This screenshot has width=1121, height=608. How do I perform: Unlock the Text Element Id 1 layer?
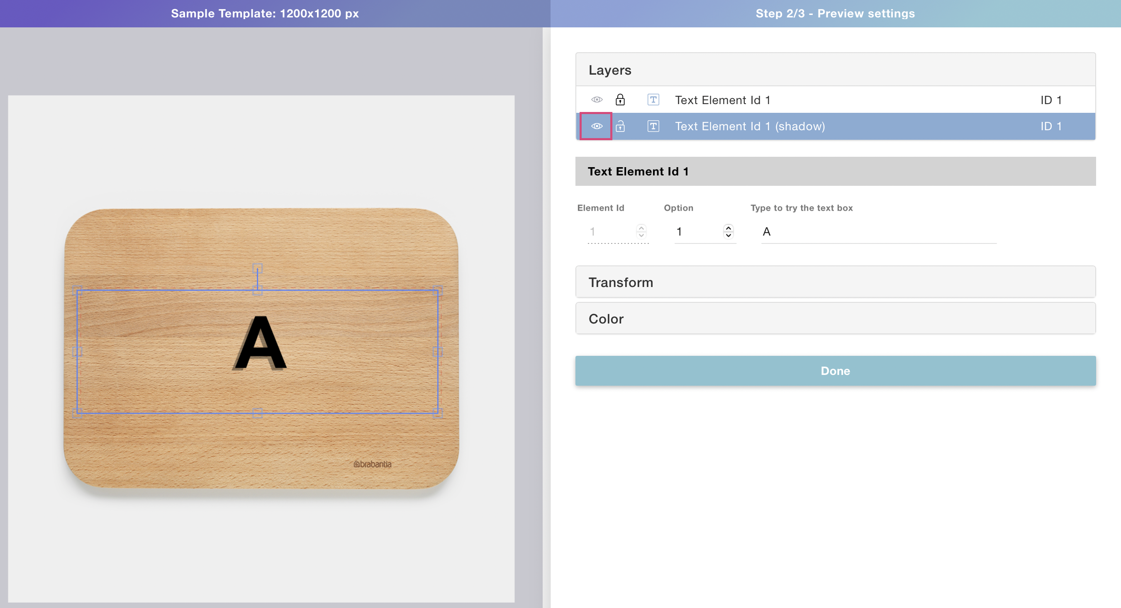coord(620,100)
